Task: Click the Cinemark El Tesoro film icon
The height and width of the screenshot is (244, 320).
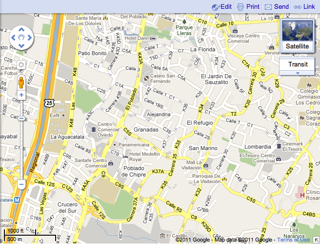Action: pos(279,146)
